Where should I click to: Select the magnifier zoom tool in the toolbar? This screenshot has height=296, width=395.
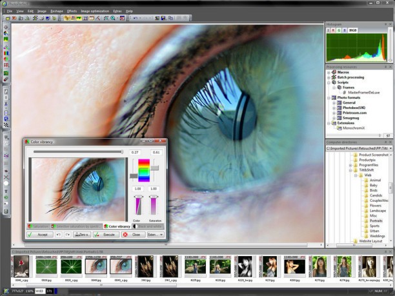[112, 18]
